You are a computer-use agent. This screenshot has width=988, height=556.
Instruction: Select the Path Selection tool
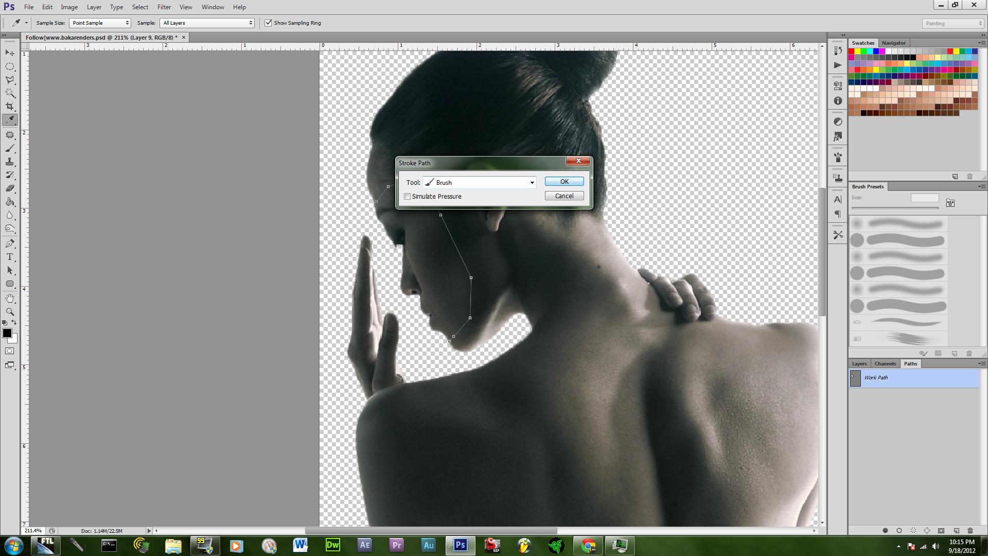click(x=10, y=270)
